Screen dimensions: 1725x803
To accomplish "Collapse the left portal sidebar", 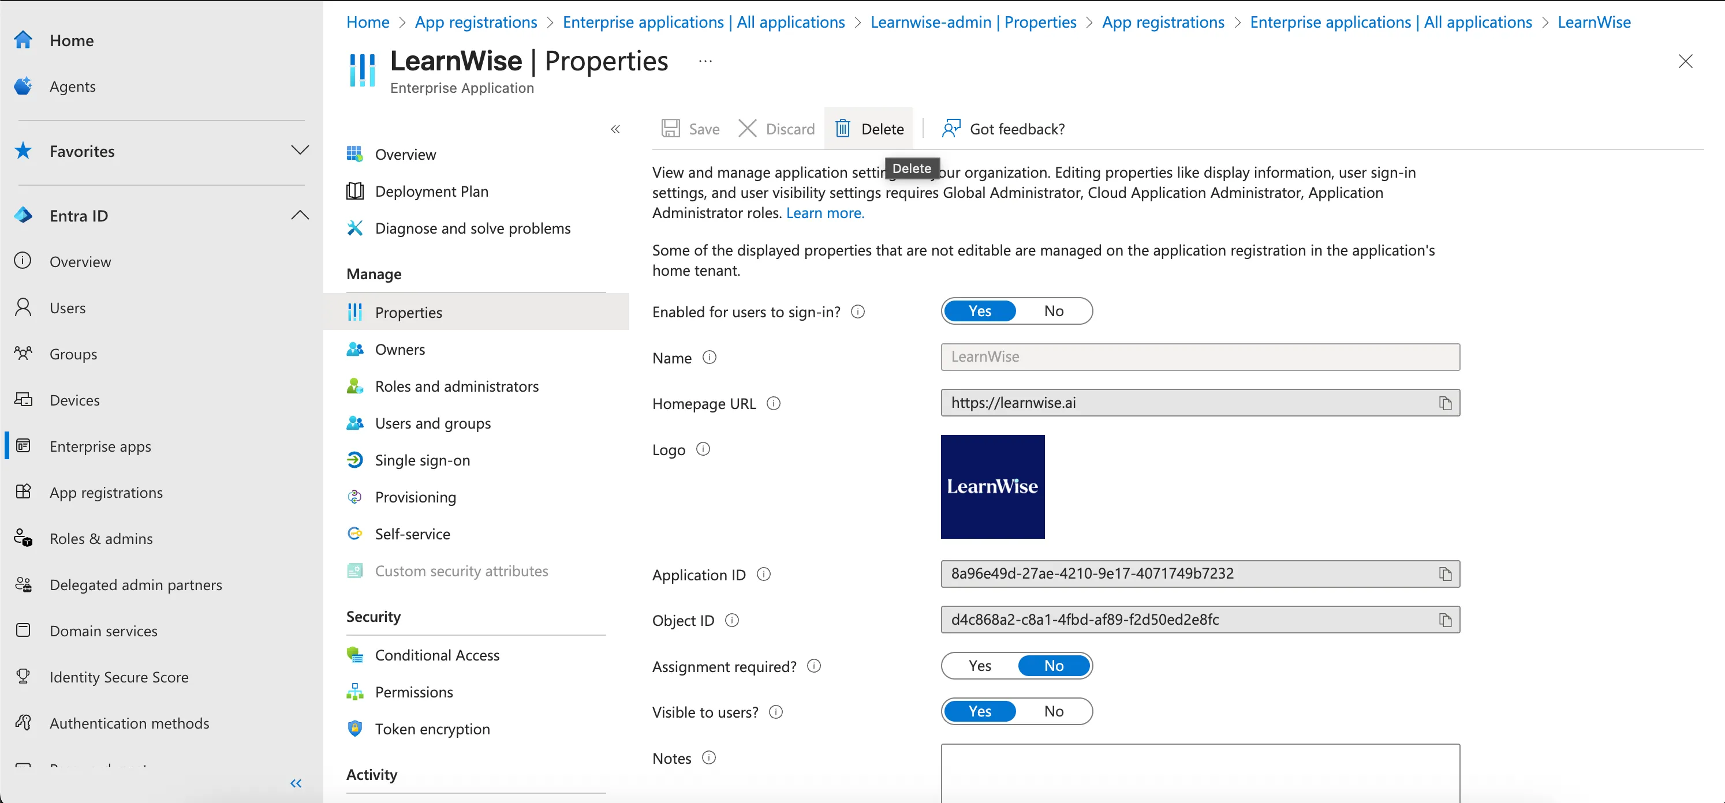I will [296, 783].
